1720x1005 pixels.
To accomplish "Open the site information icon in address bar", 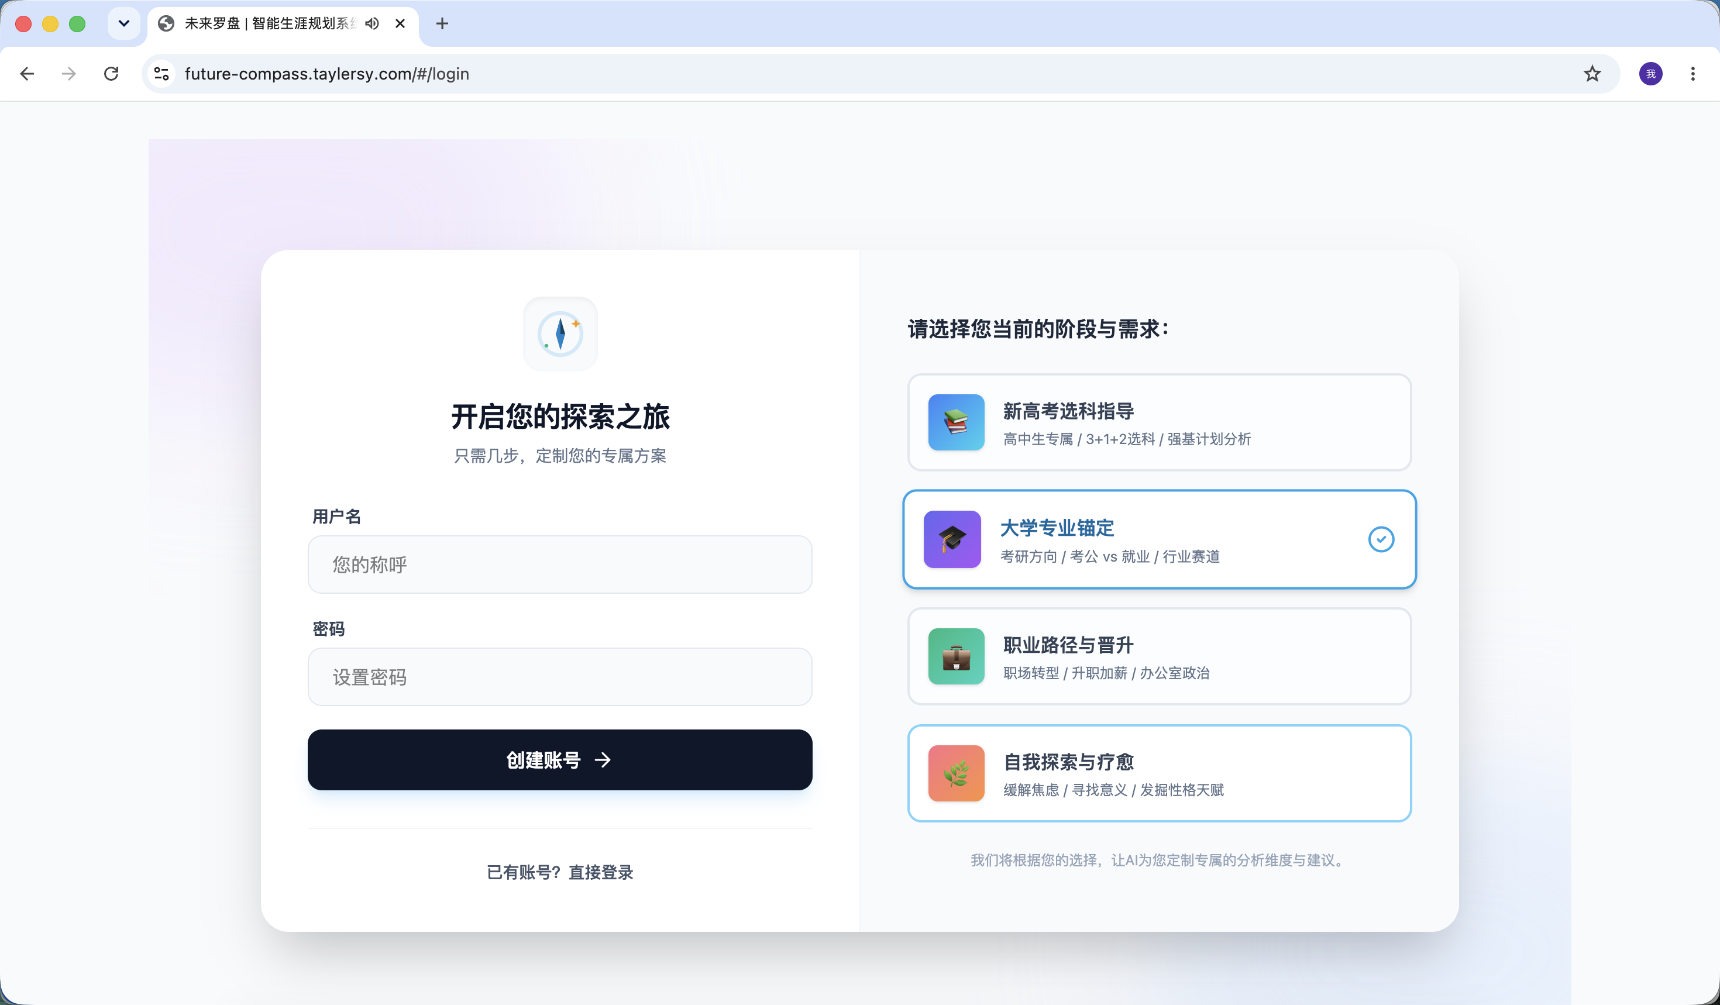I will (x=161, y=74).
